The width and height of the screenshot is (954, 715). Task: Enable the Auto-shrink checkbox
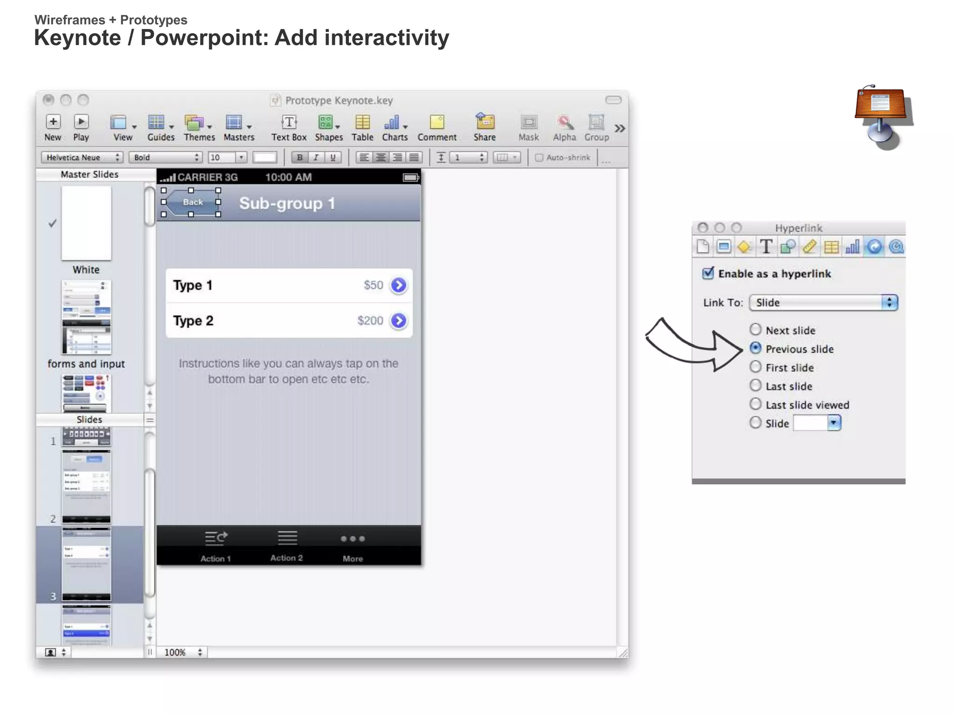click(x=539, y=157)
